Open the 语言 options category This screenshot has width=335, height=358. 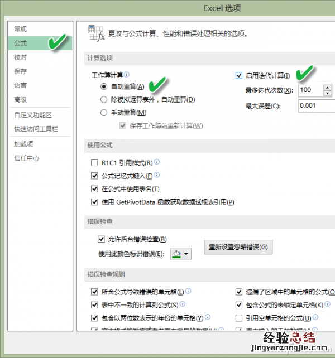point(40,86)
